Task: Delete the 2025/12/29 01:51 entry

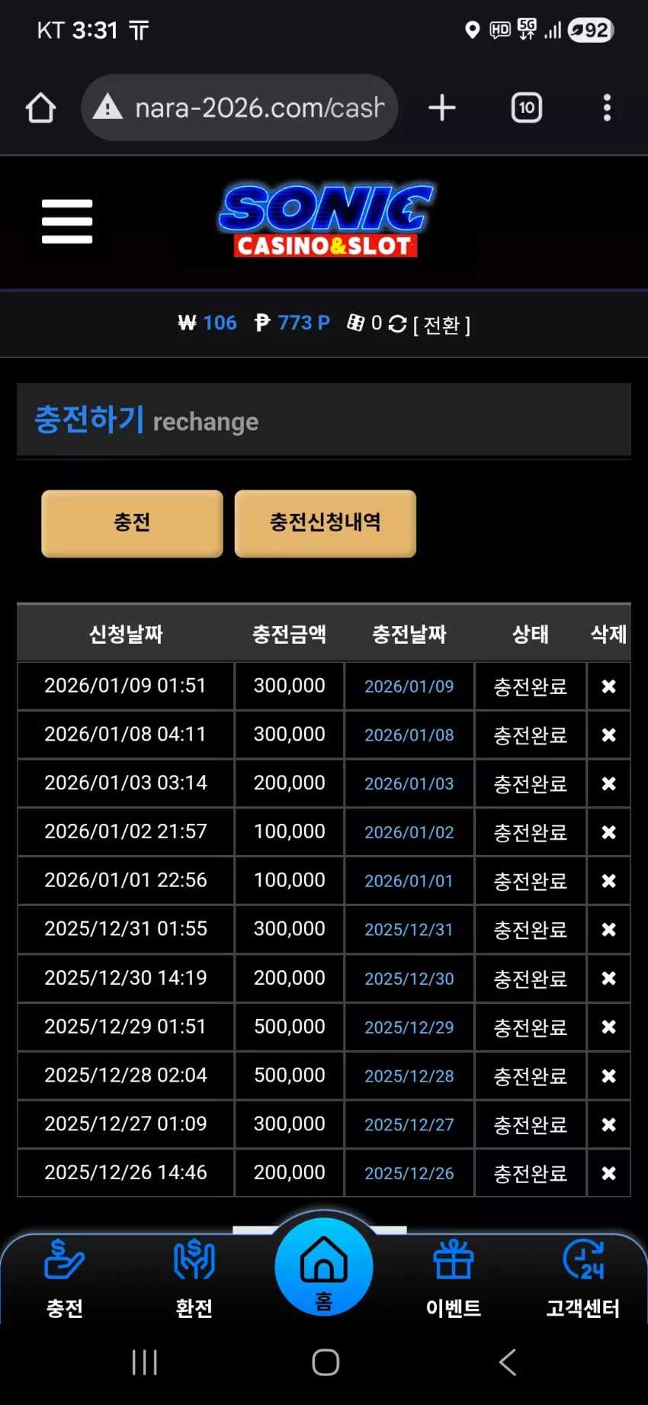Action: [608, 1027]
